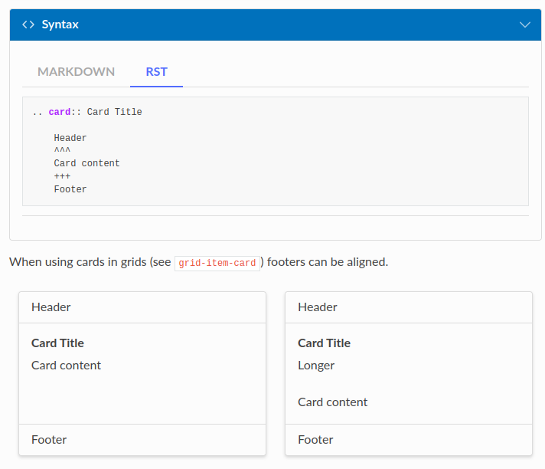The height and width of the screenshot is (469, 545).
Task: Click the purple card directive keyword in code
Action: pyautogui.click(x=60, y=112)
